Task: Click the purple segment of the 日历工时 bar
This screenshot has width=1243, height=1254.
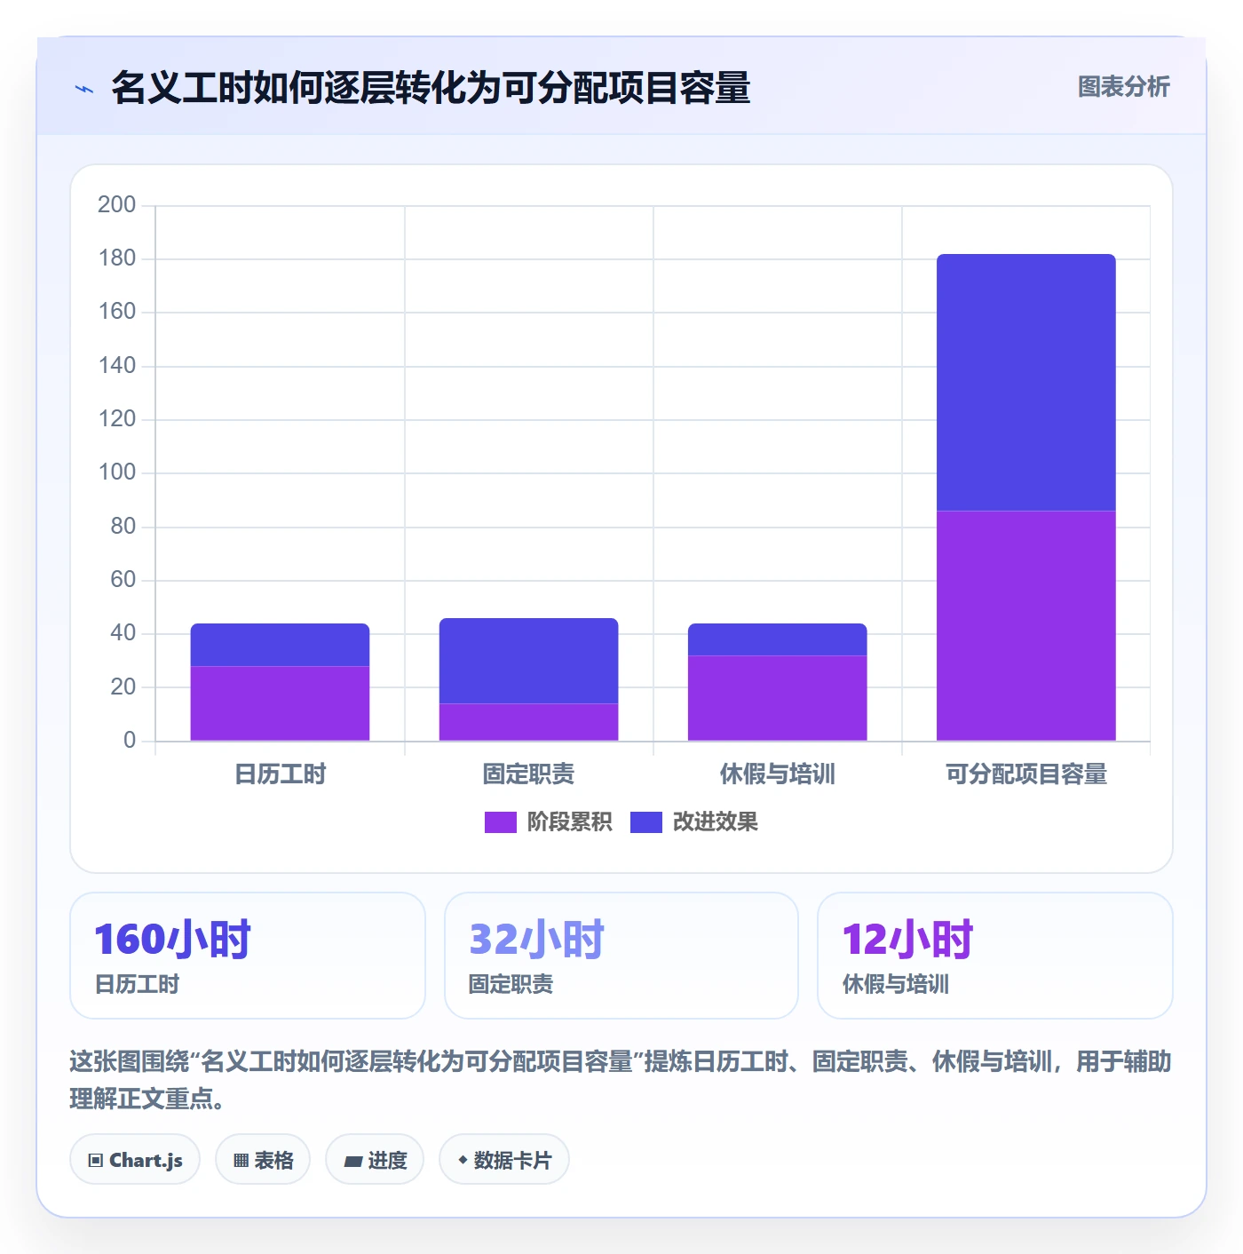Action: tap(280, 703)
